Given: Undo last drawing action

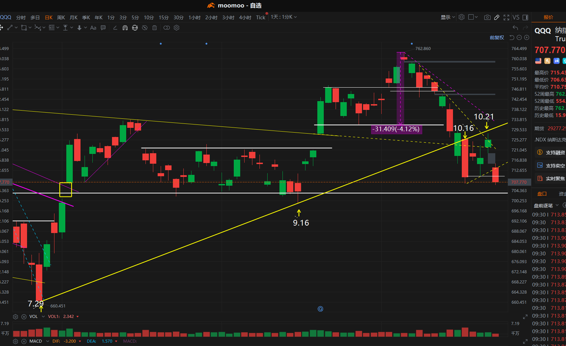Looking at the screenshot, I should [515, 27].
